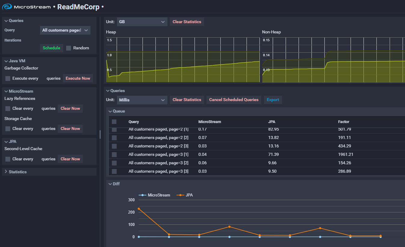Enable Storage Cache 'Clear every' checkbox
The width and height of the screenshot is (405, 247).
point(8,129)
